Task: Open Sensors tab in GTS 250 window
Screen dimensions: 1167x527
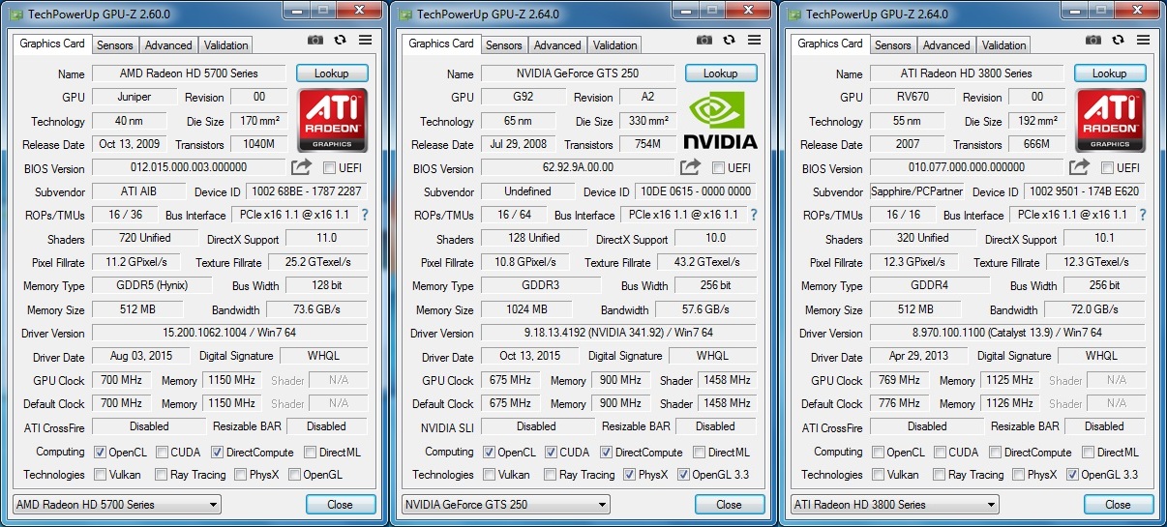Action: [x=504, y=45]
